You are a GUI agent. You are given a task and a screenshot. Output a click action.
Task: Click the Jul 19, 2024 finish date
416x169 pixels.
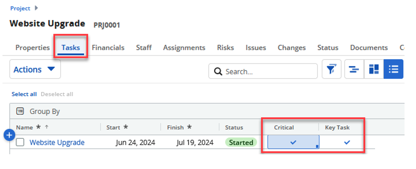(195, 142)
